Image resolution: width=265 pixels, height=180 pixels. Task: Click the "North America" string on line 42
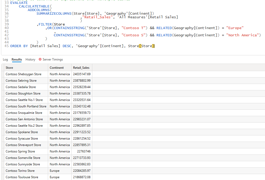point(243,35)
